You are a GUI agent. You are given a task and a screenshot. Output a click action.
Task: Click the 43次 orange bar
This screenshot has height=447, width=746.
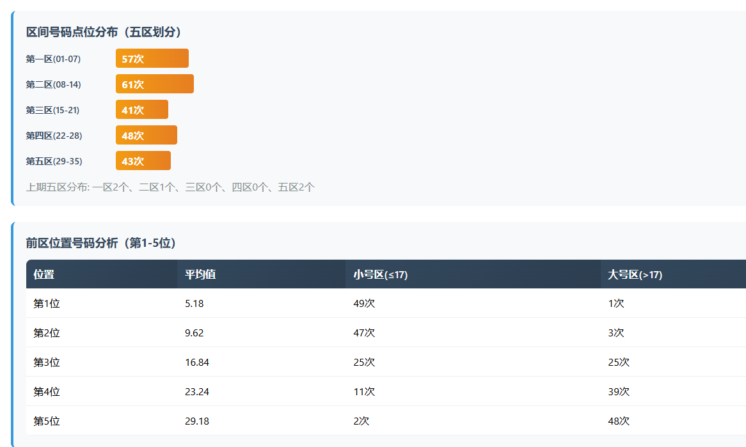click(x=143, y=161)
